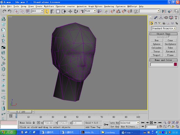The image size is (180, 135).
Task: Enable the AutoGrid checkbox
Action: pos(169,37)
